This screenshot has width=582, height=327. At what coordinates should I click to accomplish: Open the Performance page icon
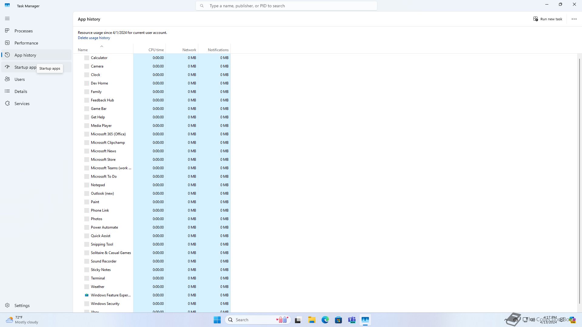(x=7, y=43)
